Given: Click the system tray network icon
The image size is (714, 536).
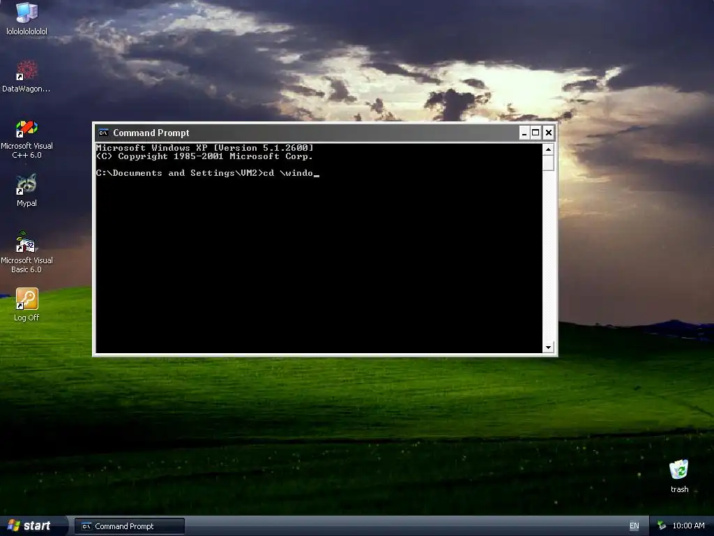Looking at the screenshot, I should (x=662, y=526).
